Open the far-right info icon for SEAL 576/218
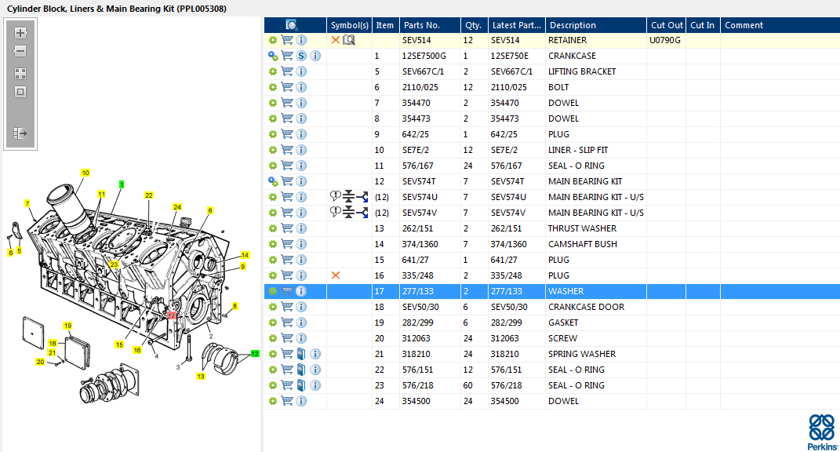Image resolution: width=840 pixels, height=452 pixels. (x=315, y=385)
